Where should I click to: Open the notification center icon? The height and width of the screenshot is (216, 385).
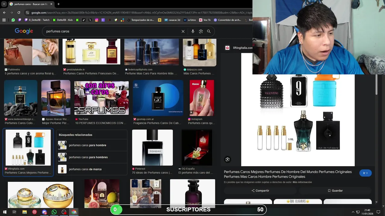[378, 212]
